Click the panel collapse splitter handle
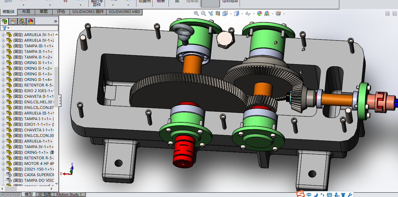 [x=60, y=101]
